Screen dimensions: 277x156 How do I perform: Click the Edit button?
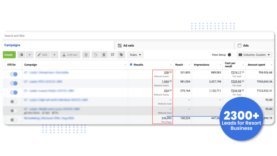(x=42, y=55)
